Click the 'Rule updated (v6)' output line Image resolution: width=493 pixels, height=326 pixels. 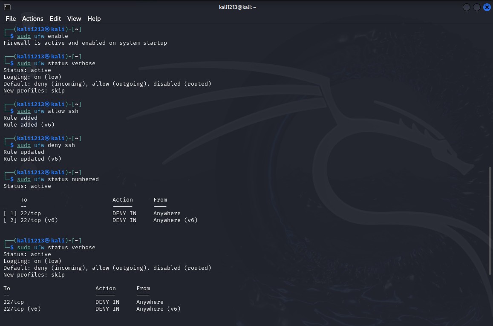[32, 159]
